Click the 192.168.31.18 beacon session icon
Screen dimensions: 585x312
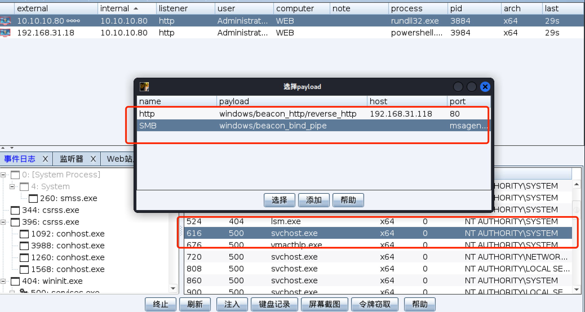click(x=5, y=33)
